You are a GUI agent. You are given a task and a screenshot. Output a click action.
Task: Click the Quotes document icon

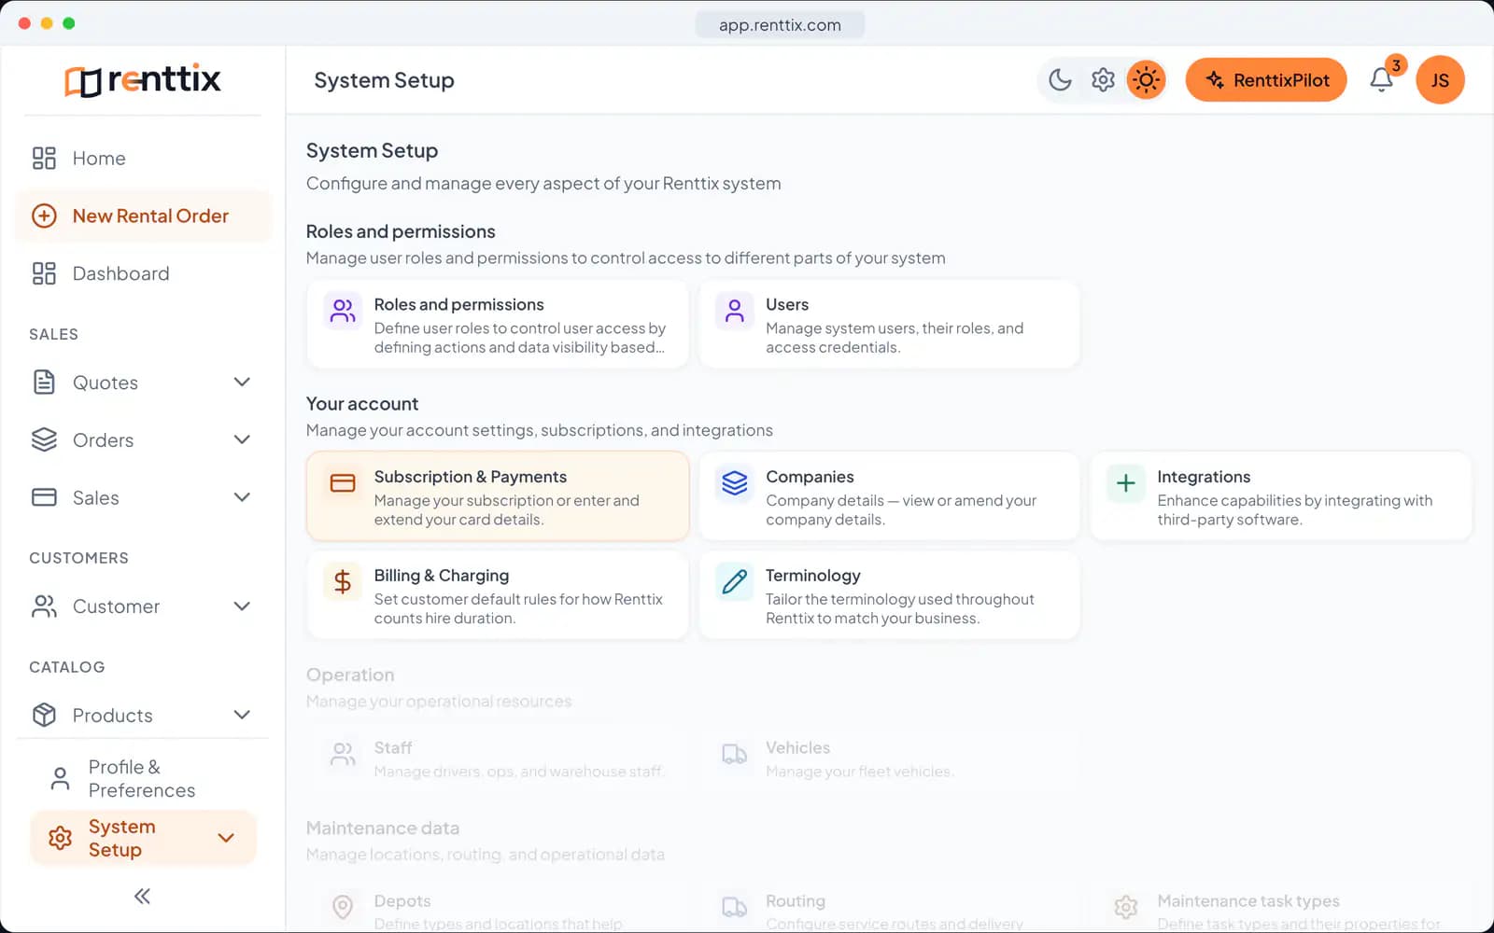click(x=44, y=383)
